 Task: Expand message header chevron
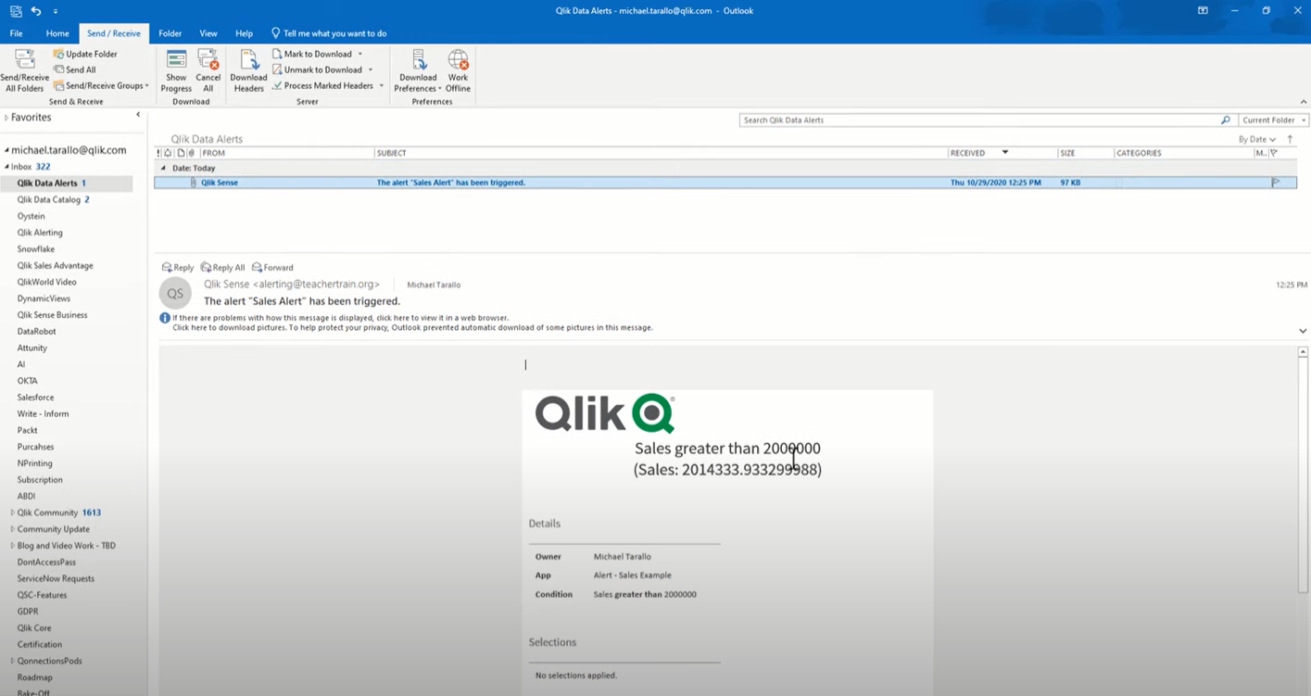1303,331
